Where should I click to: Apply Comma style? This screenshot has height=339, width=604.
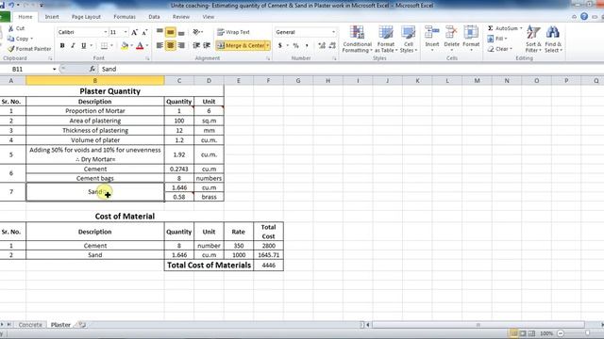[307, 46]
